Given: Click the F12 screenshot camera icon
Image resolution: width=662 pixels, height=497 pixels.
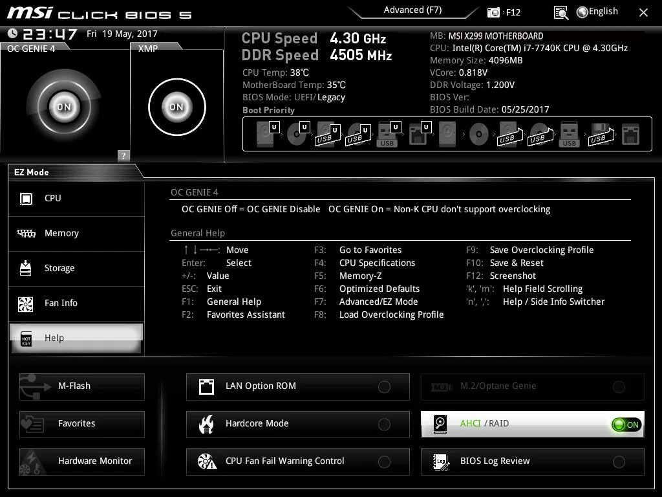Looking at the screenshot, I should [493, 12].
